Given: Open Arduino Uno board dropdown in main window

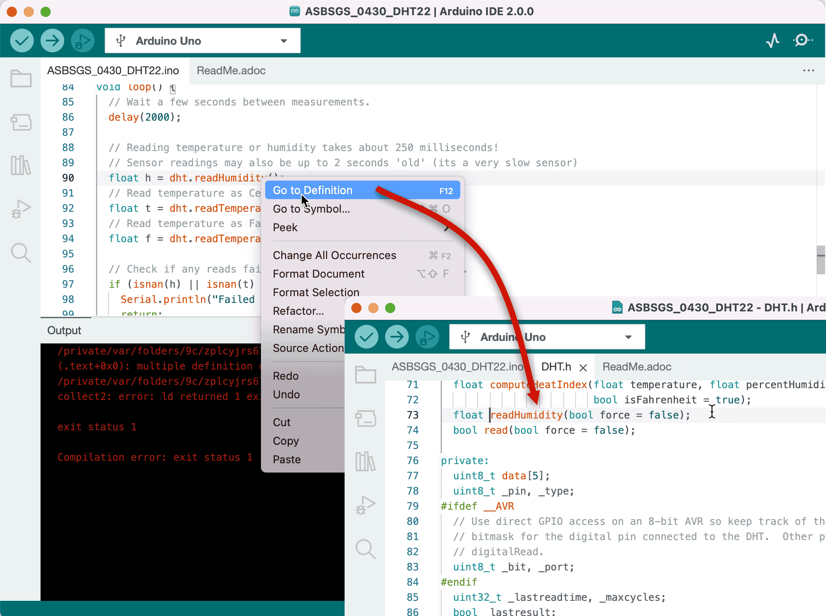Looking at the screenshot, I should [203, 41].
